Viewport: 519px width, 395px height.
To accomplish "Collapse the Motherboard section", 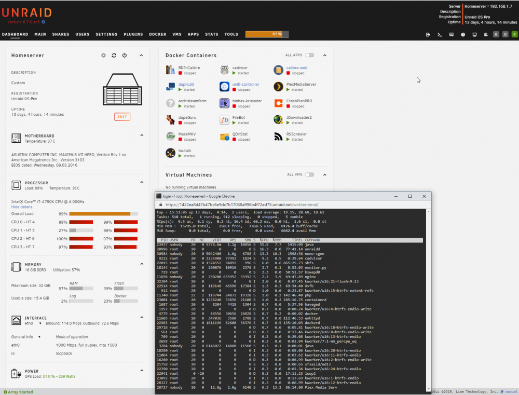I will click(x=142, y=135).
